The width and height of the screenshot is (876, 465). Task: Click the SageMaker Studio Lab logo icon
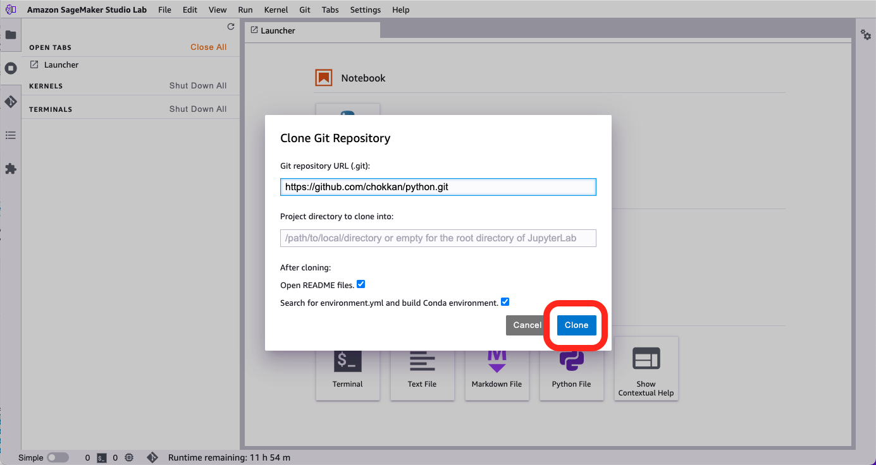point(11,9)
